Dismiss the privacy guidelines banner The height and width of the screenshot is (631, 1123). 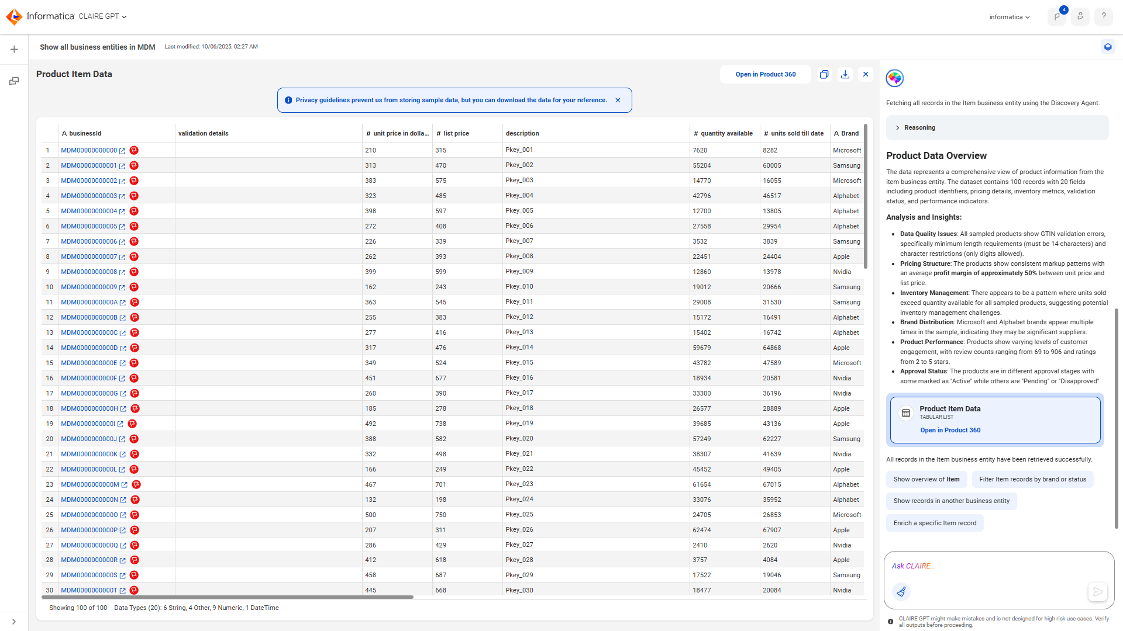tap(618, 100)
